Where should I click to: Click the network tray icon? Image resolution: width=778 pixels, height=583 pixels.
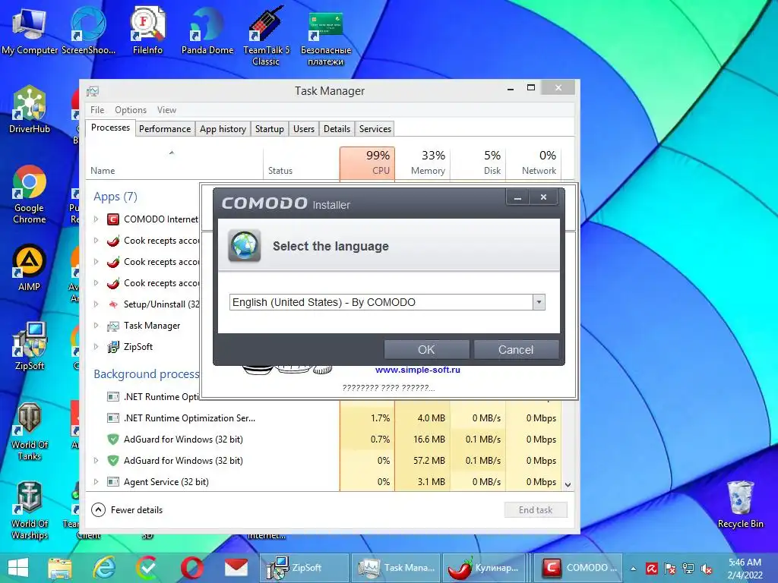[688, 569]
